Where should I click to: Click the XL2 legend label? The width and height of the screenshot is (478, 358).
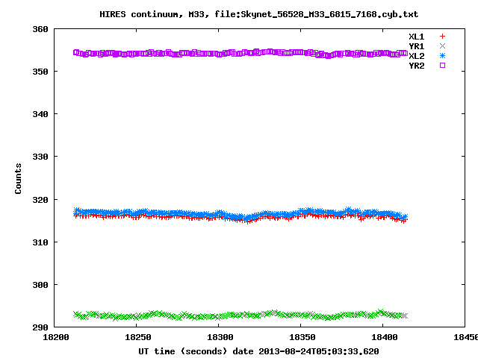(417, 57)
